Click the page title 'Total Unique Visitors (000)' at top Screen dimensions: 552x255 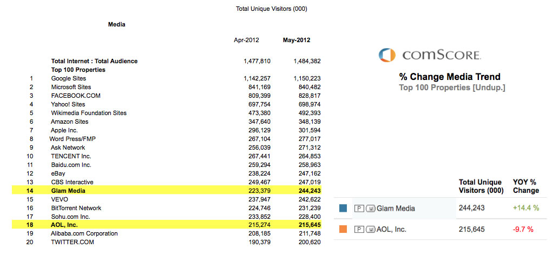tap(272, 9)
